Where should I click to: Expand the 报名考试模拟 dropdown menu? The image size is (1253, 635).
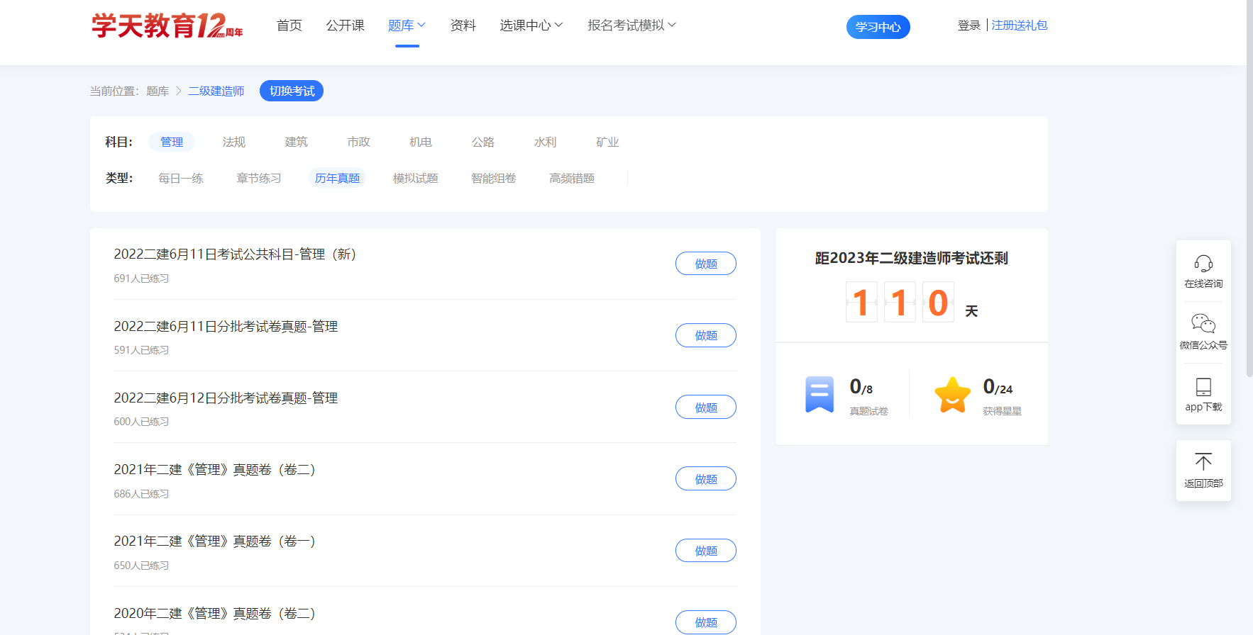(x=632, y=26)
